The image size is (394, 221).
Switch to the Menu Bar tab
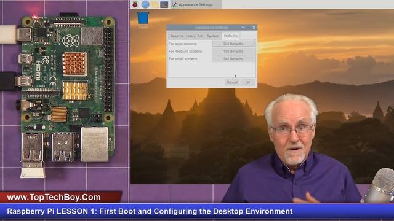(195, 36)
